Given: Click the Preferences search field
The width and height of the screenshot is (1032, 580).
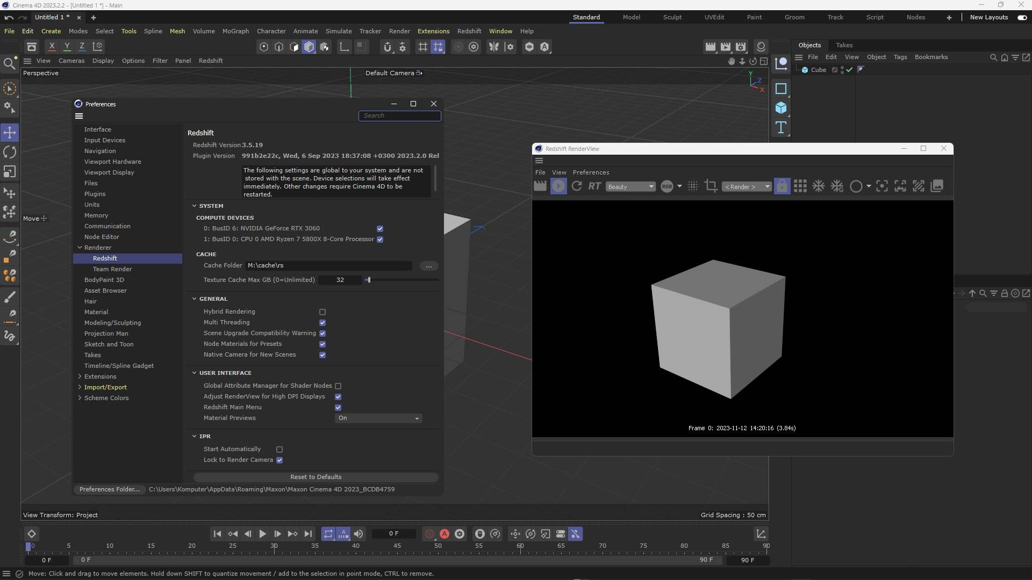Looking at the screenshot, I should pos(399,115).
